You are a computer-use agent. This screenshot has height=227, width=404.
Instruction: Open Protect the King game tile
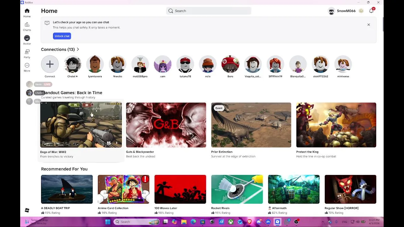336,125
